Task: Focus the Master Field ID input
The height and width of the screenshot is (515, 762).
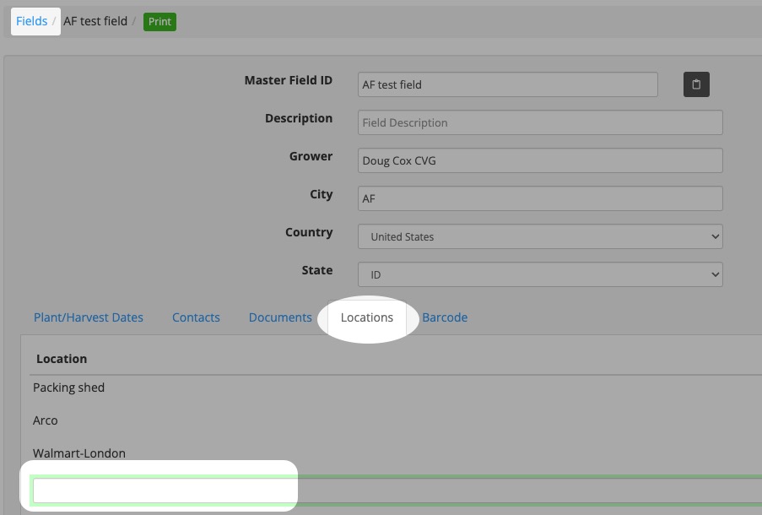Action: coord(507,84)
